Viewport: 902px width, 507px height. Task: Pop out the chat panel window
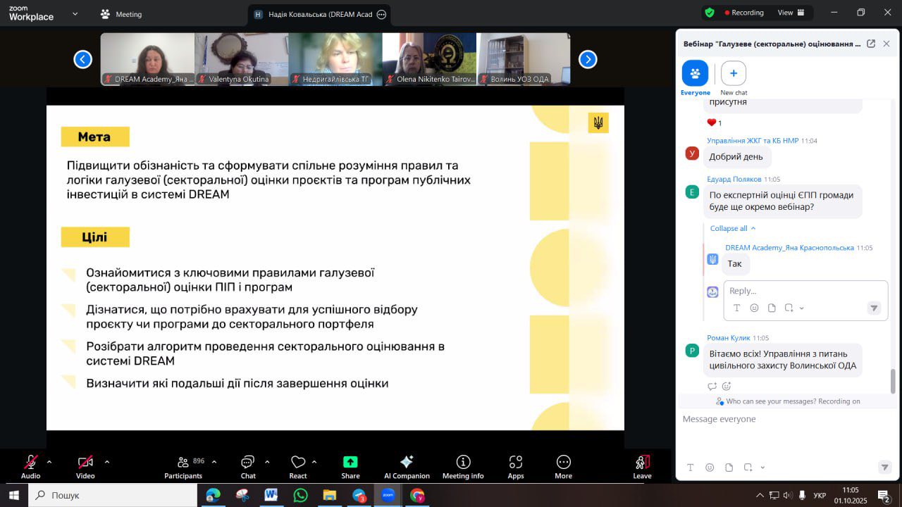click(x=871, y=44)
